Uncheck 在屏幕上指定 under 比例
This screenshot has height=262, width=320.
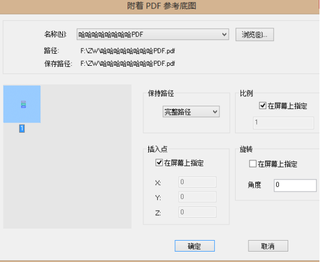[262, 106]
